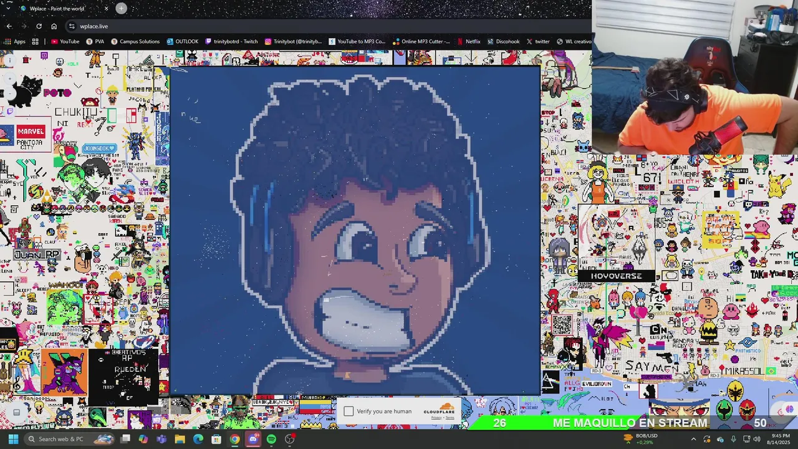Open the Discohook bookmark

tap(503, 42)
